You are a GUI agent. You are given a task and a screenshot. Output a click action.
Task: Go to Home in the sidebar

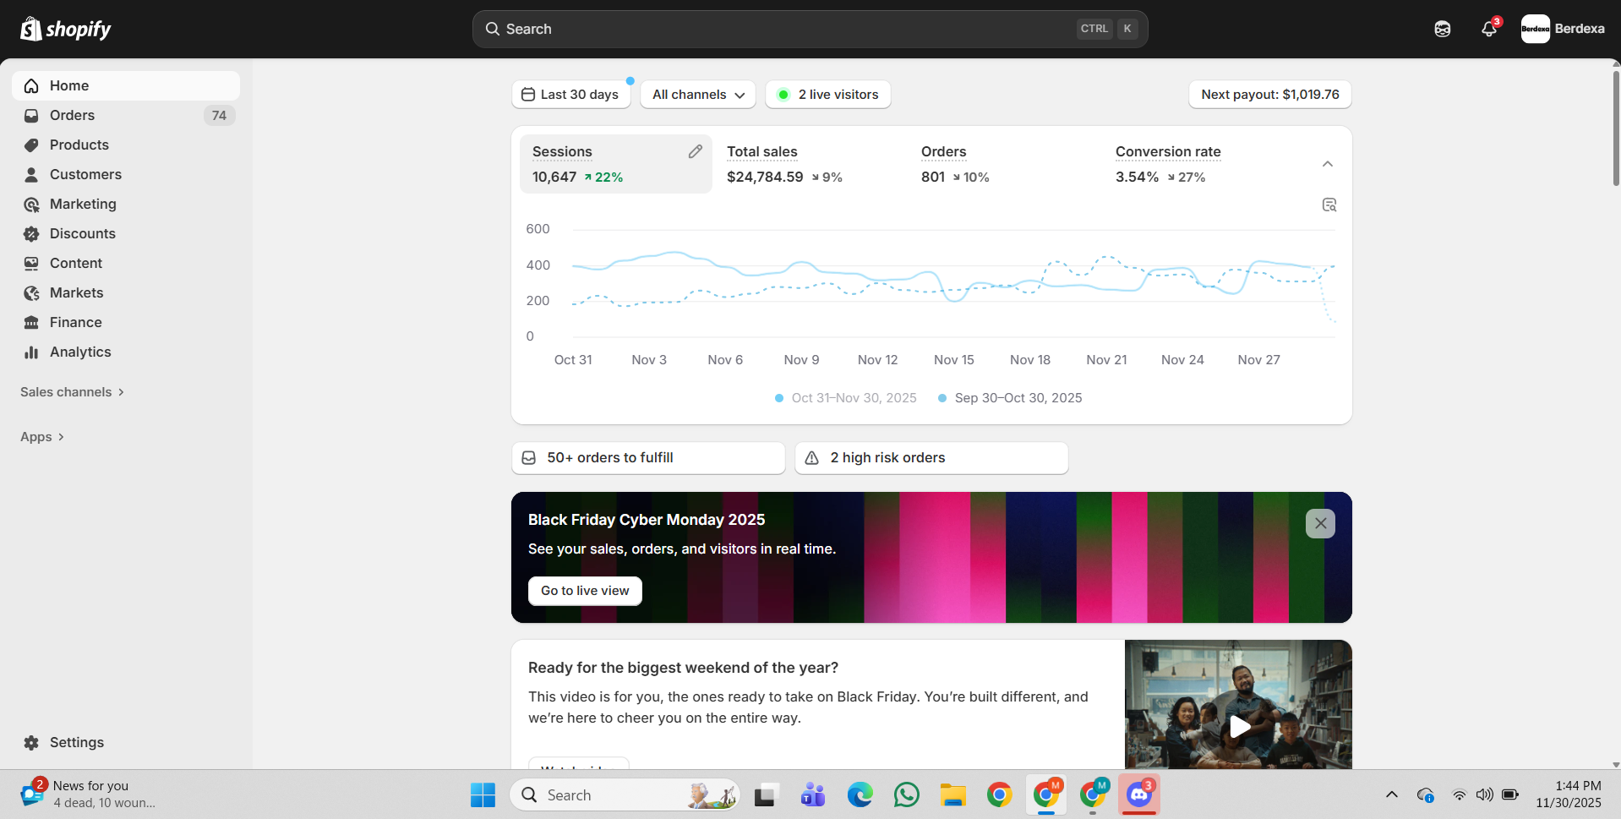pos(126,85)
